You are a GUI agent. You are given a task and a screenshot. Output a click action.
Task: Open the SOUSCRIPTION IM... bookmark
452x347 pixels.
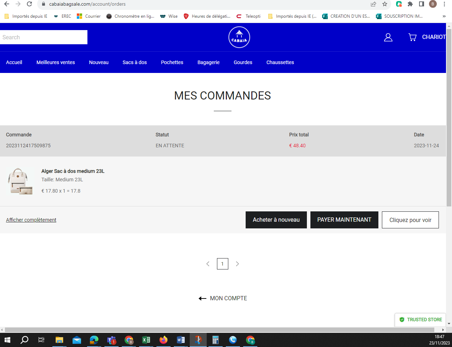point(399,16)
